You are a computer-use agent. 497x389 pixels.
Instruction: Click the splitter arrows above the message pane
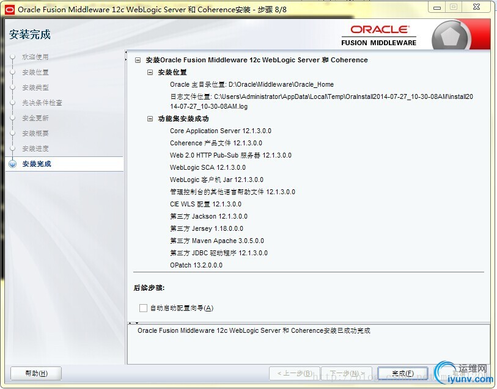(x=133, y=323)
